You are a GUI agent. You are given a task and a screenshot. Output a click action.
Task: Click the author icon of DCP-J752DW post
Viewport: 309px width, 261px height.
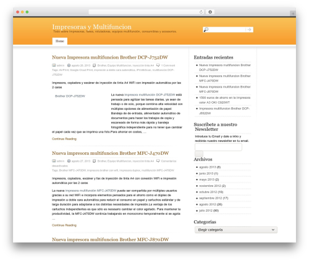pyautogui.click(x=54, y=65)
